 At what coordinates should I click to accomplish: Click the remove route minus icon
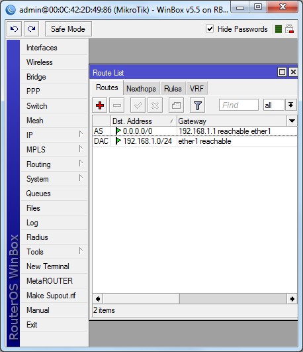116,105
